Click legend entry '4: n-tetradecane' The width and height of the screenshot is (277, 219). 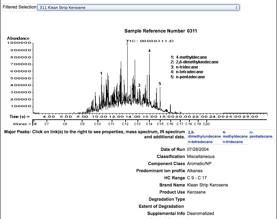coord(187,72)
